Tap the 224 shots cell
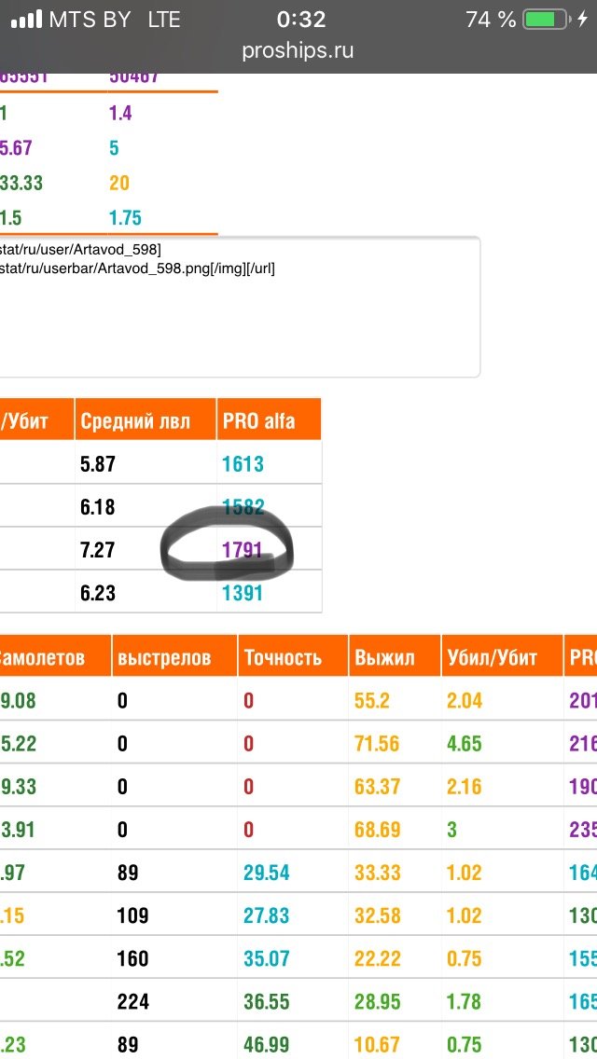Viewport: 597px width, 1059px height. (133, 1002)
